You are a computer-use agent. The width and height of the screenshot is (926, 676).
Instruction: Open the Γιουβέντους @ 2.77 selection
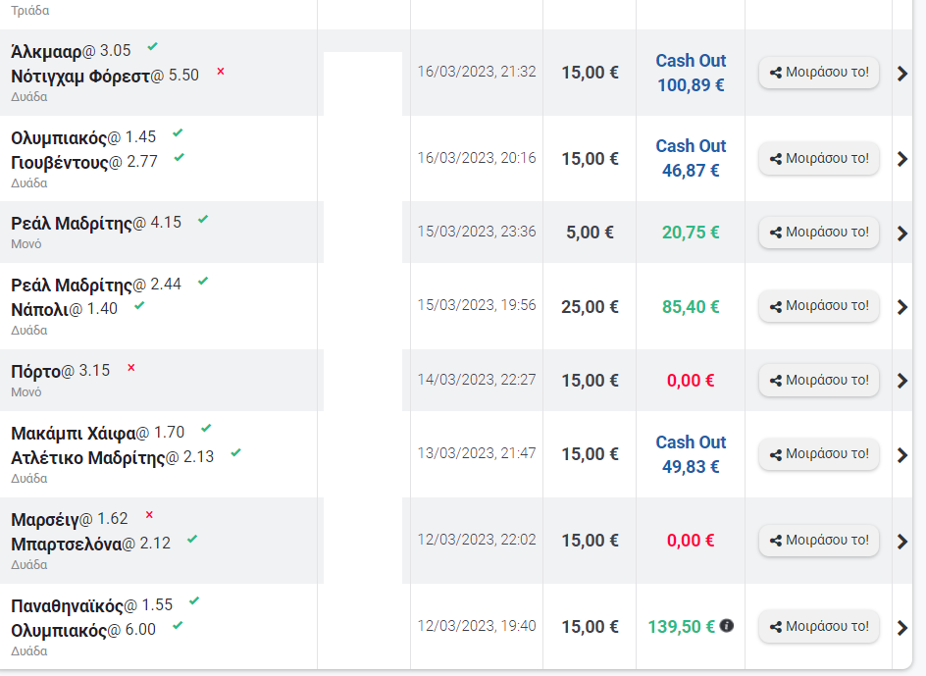tap(84, 162)
